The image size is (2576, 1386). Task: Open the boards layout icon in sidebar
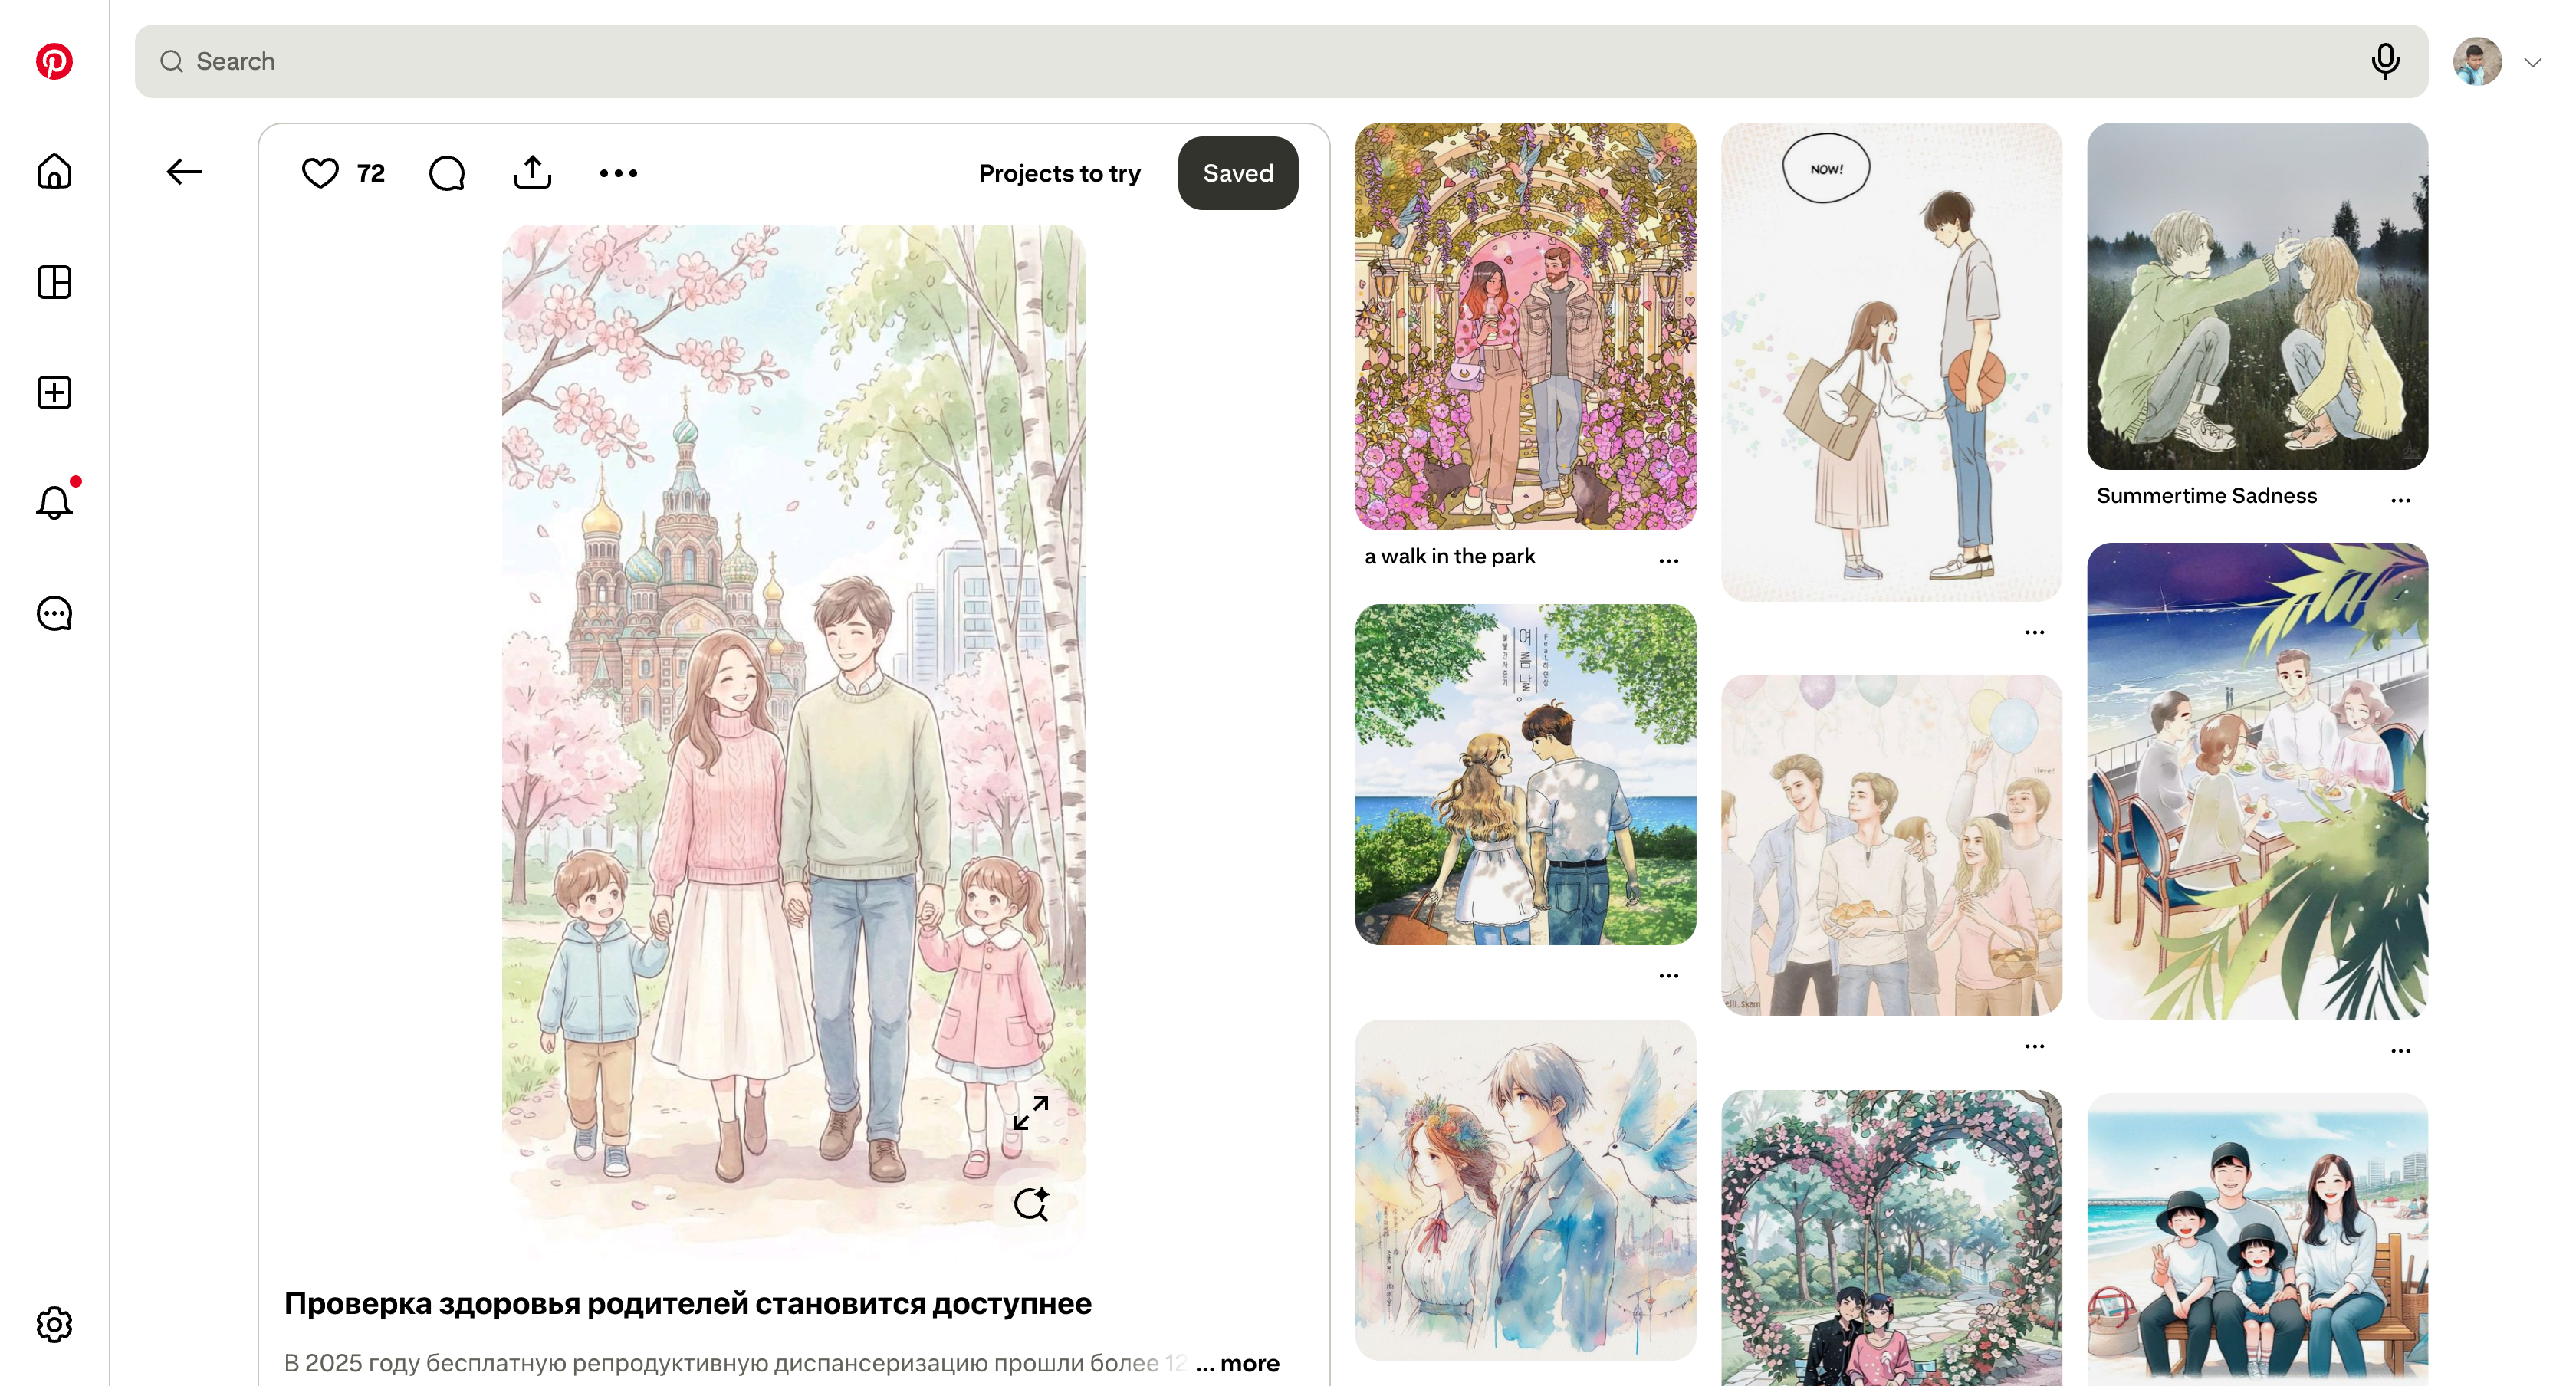(54, 282)
